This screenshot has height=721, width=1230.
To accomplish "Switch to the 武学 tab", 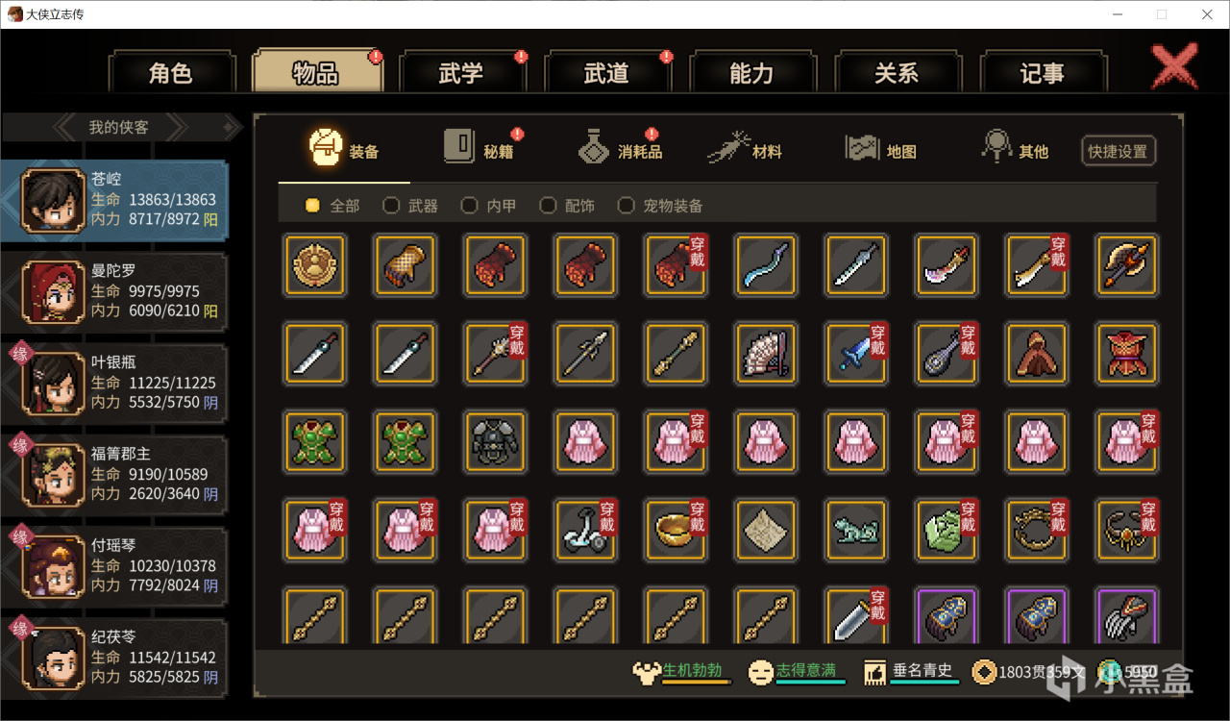I will (461, 73).
